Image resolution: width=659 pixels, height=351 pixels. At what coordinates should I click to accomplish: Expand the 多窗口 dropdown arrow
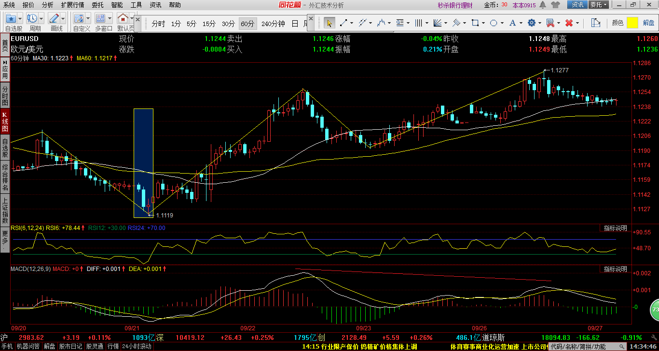tap(110, 19)
